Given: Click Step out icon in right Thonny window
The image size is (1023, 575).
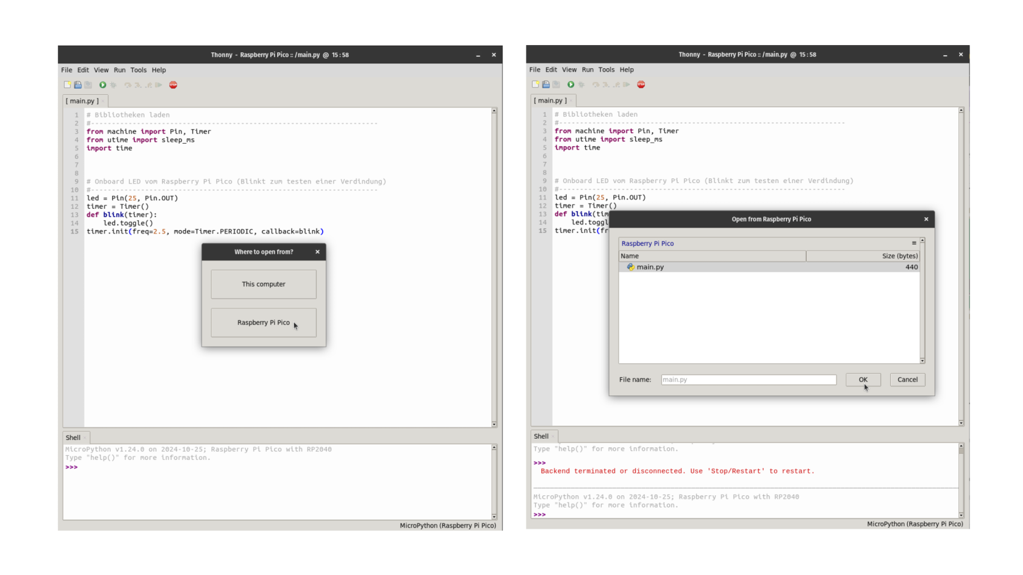Looking at the screenshot, I should click(616, 85).
